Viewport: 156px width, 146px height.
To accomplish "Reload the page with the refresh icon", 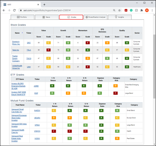I will pyautogui.click(x=14, y=10).
